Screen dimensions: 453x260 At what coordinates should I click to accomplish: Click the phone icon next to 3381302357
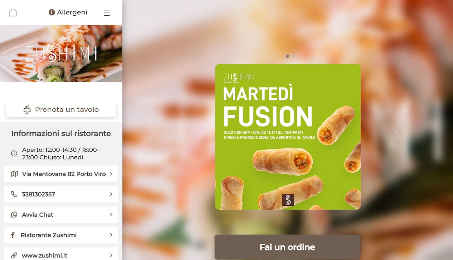[14, 194]
